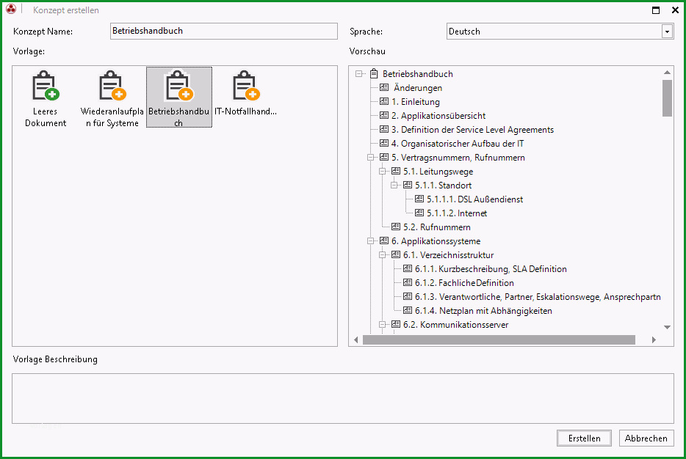The image size is (686, 459).
Task: Select the 5.1.1.2. Internet entry
Action: (457, 213)
